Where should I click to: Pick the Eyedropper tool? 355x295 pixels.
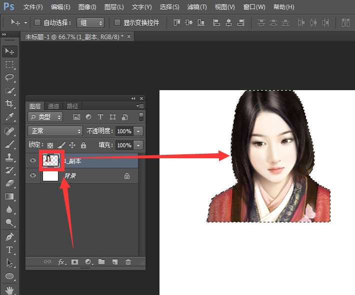coord(9,117)
